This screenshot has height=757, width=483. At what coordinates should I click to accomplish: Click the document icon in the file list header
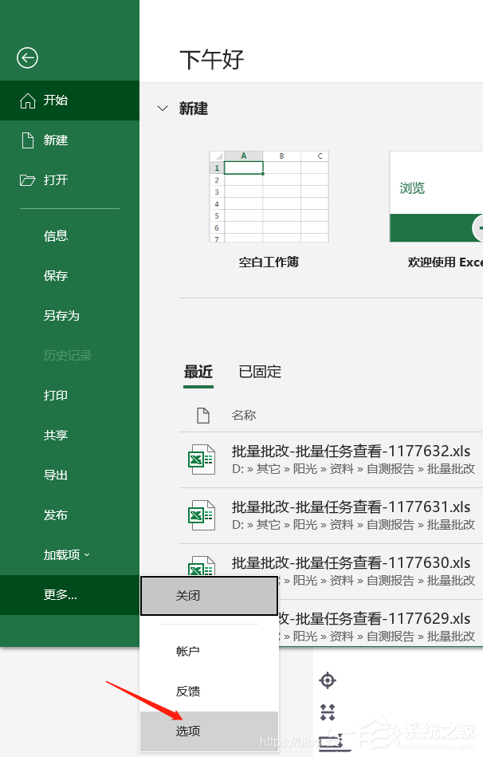click(x=202, y=416)
